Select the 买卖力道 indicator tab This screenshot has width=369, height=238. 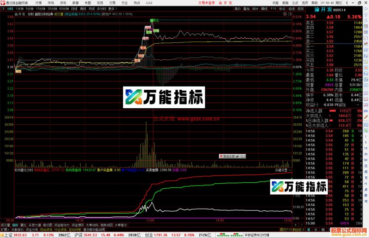pos(35,225)
